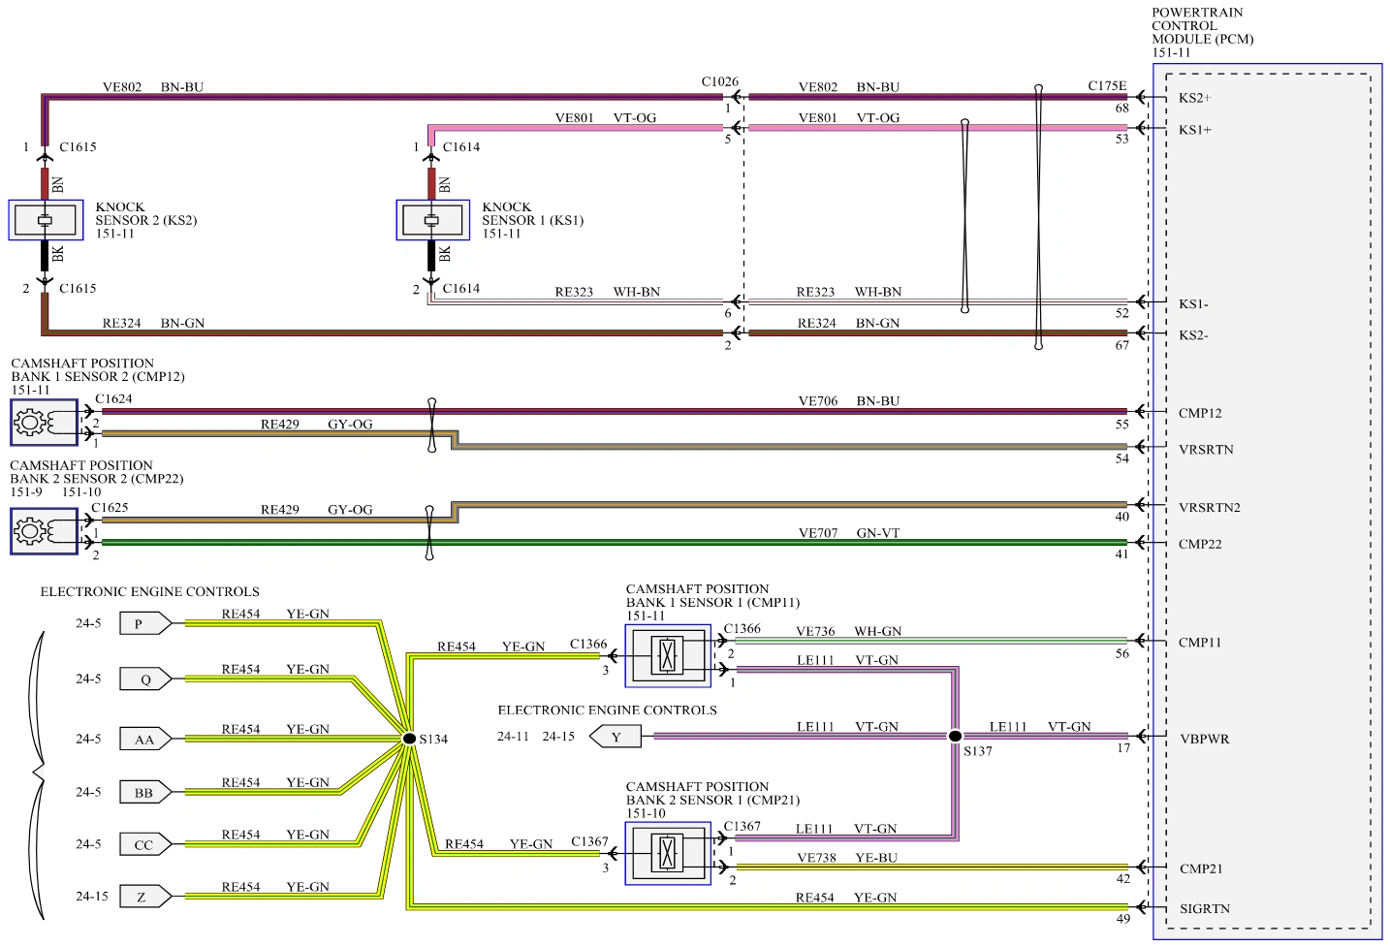
Task: Click the CMP21 pin label in PCM
Action: [x=1201, y=868]
